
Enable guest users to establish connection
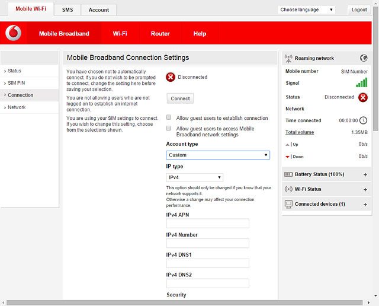click(169, 118)
